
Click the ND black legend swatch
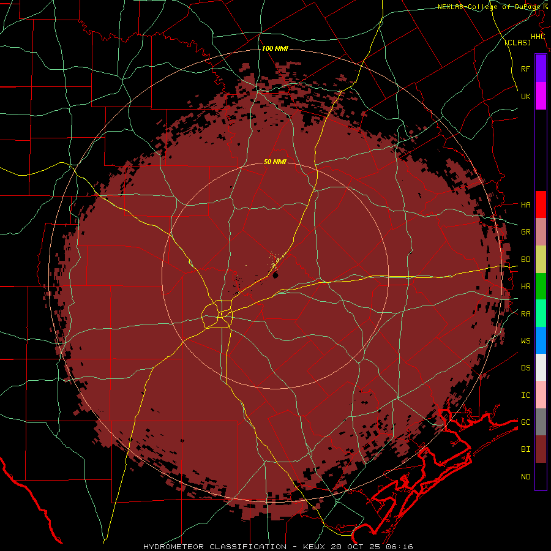tap(541, 476)
